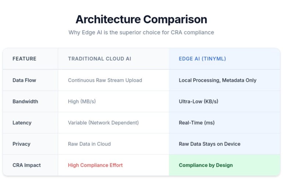The width and height of the screenshot is (283, 188).
Task: Select Raw Data Stays on Device cell
Action: click(x=209, y=144)
